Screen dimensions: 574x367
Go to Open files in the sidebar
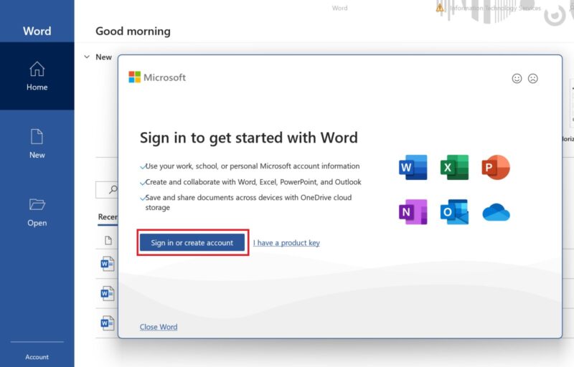coord(37,212)
